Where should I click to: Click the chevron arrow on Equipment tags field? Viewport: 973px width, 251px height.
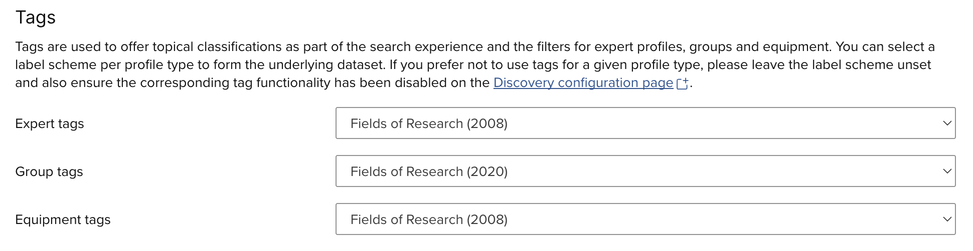click(946, 219)
